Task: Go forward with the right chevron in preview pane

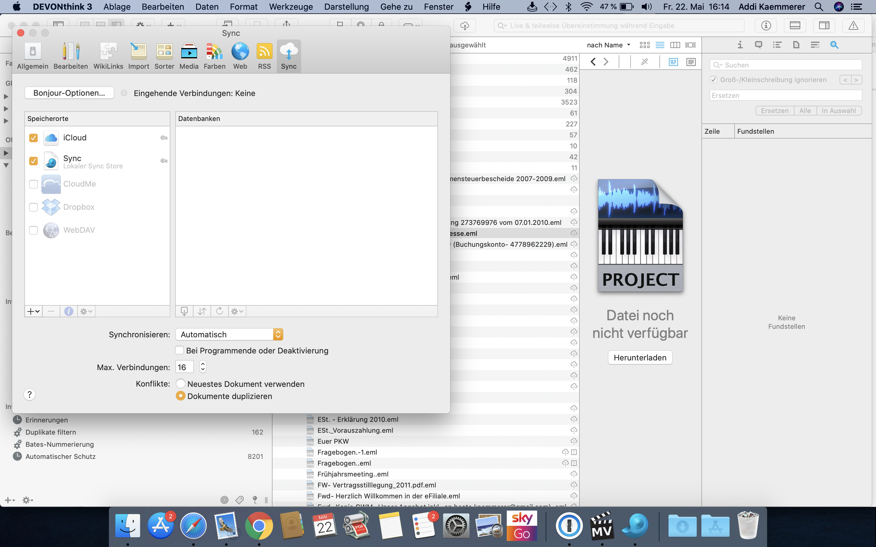Action: point(606,62)
